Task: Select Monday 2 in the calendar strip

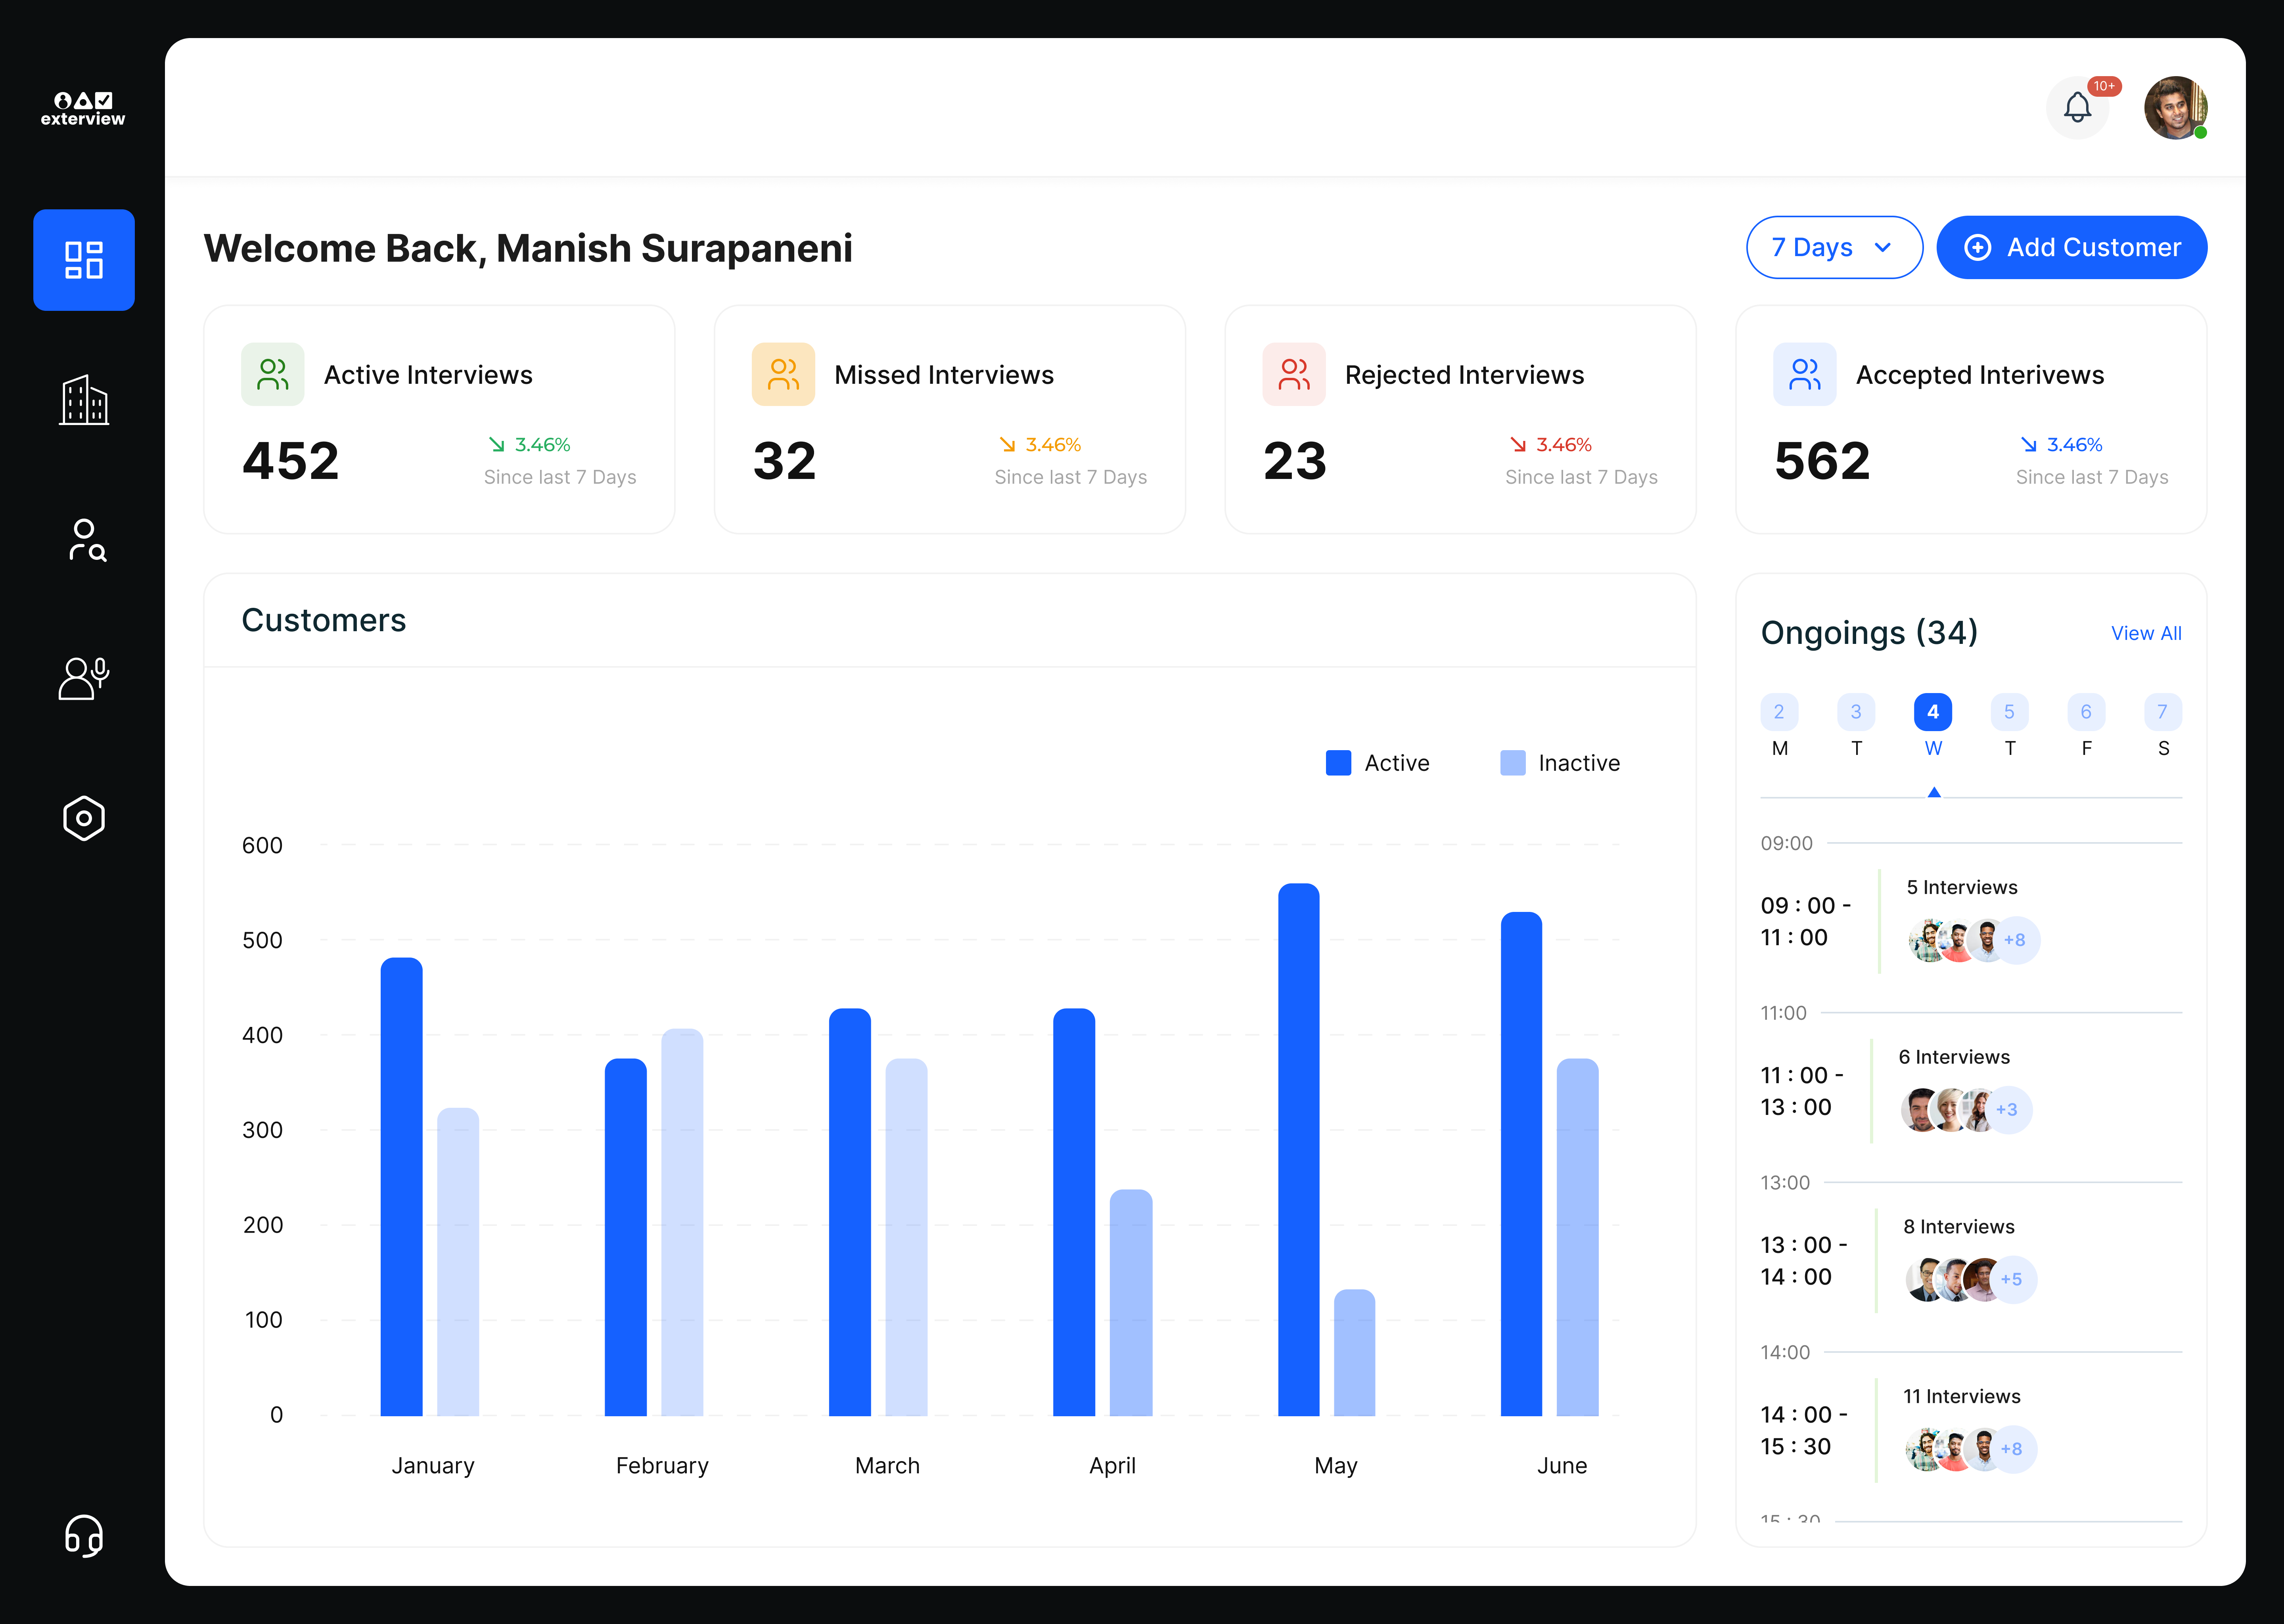Action: [x=1779, y=726]
